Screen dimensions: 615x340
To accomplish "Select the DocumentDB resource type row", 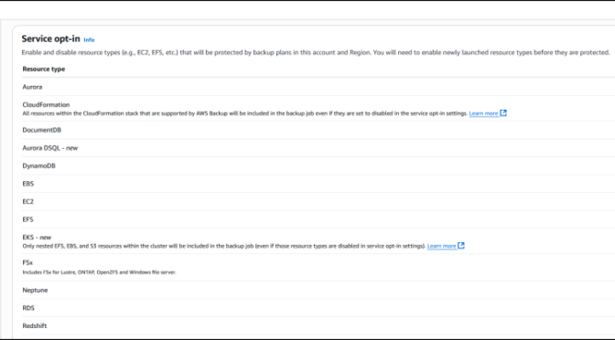I will click(x=318, y=130).
